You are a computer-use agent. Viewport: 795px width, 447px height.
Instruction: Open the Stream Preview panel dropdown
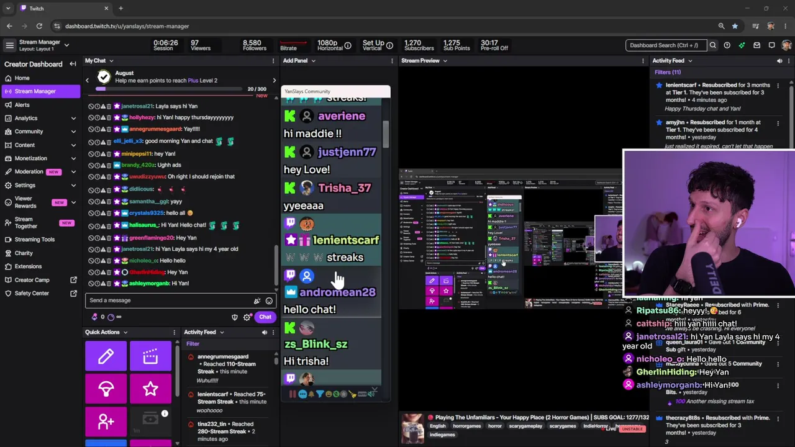tap(445, 61)
